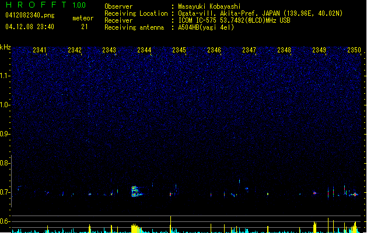
Task: Click the Receiving antenna label
Action: pyautogui.click(x=134, y=27)
